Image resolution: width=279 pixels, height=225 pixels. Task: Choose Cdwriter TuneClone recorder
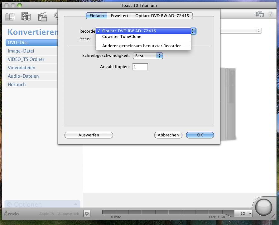pos(143,37)
